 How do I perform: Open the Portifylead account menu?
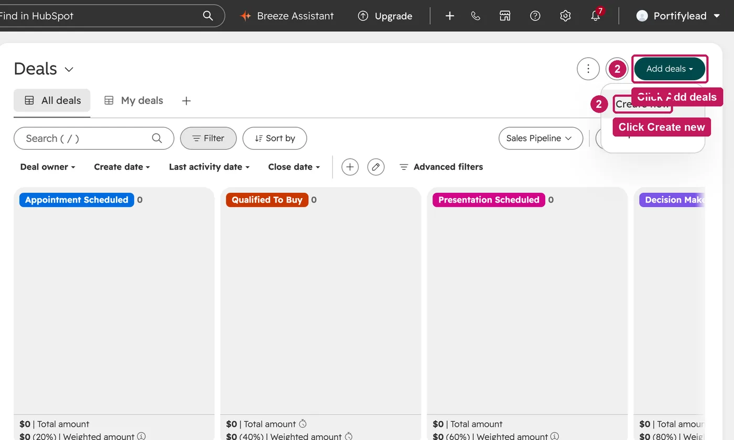678,16
